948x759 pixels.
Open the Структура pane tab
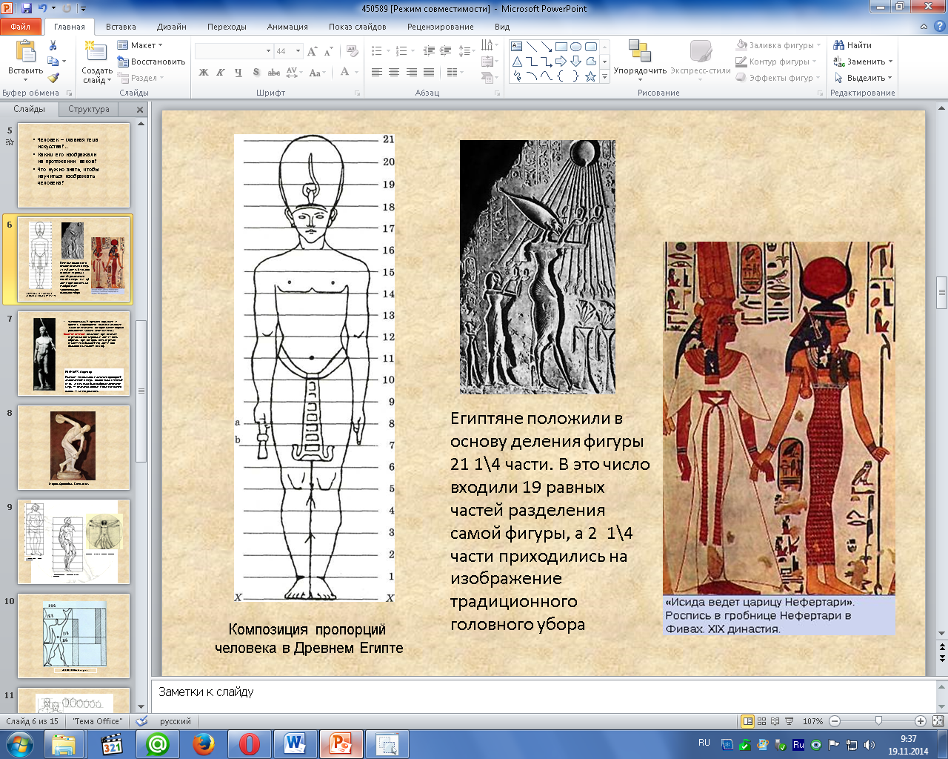click(x=89, y=109)
